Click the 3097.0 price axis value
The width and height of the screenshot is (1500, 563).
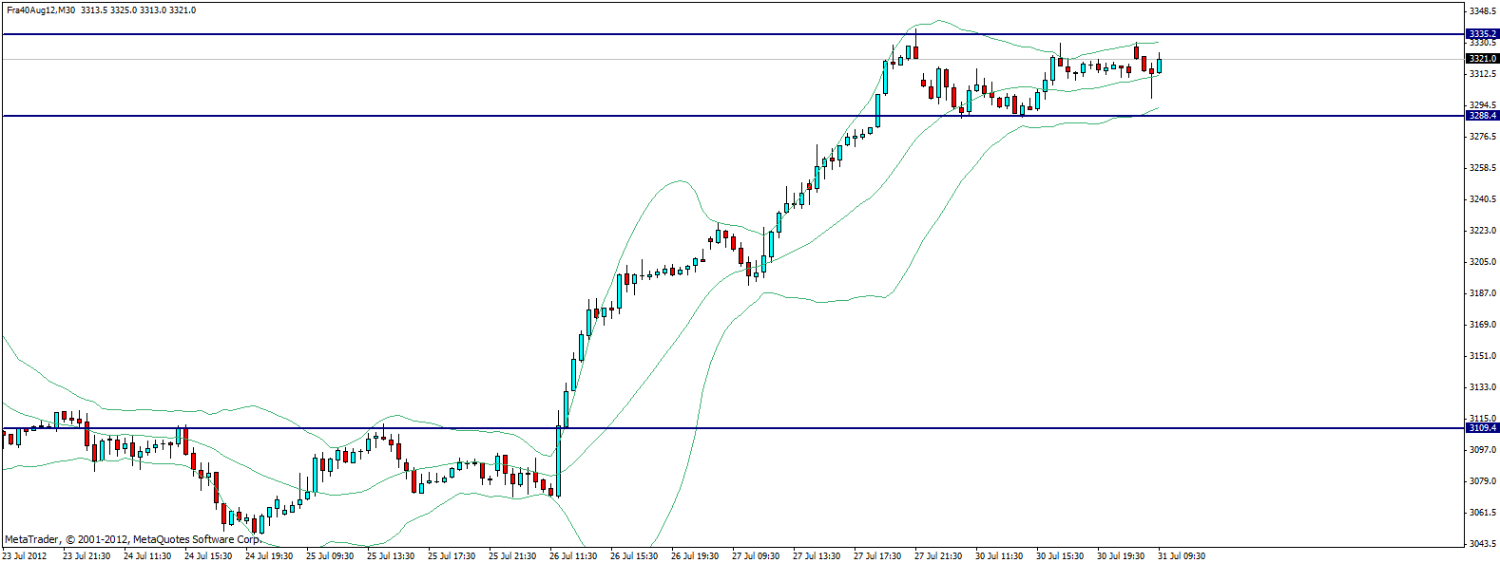[x=1483, y=450]
